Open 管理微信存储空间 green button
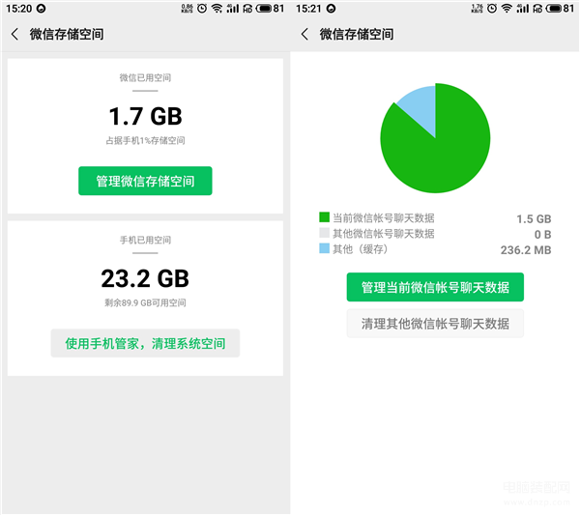The width and height of the screenshot is (580, 515). coord(145,181)
